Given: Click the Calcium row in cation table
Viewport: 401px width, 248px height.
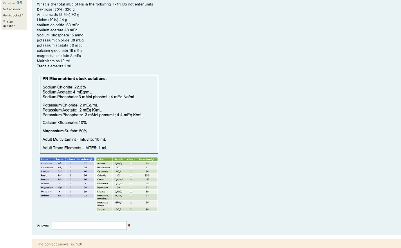Looking at the screenshot, I should click(x=67, y=171).
